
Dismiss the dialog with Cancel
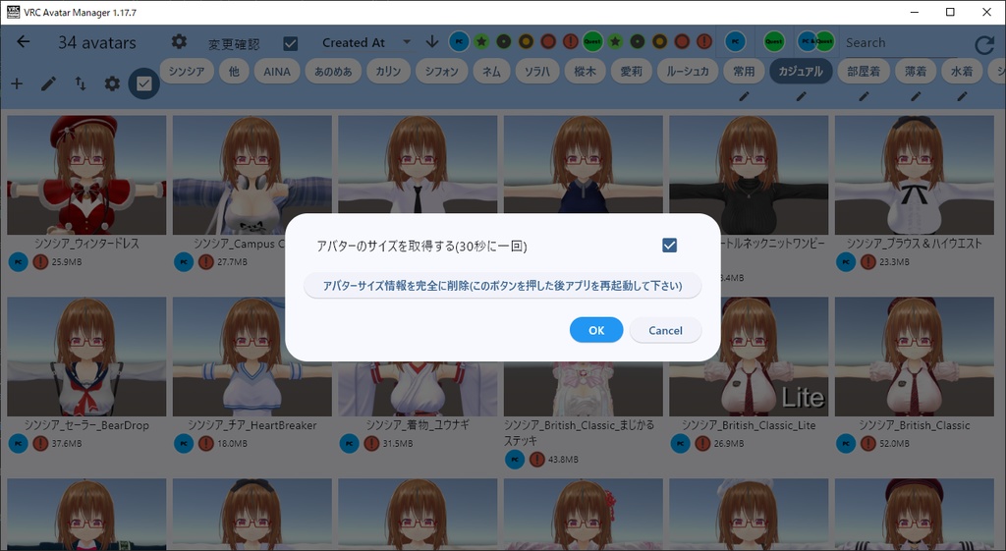click(665, 330)
